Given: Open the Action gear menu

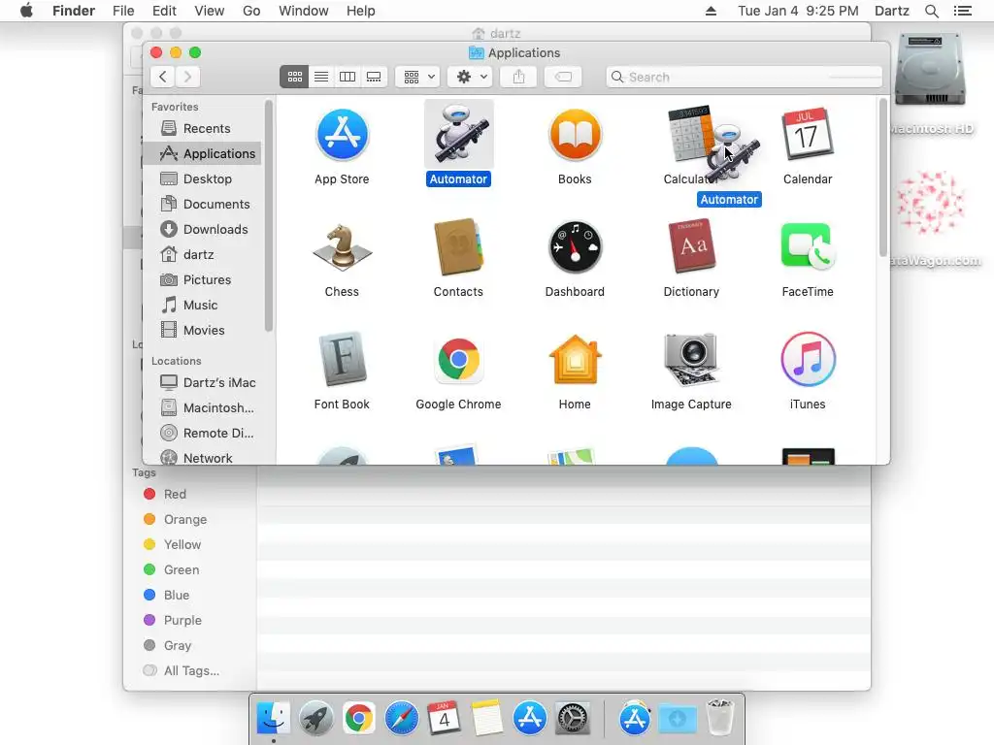Looking at the screenshot, I should pos(471,77).
